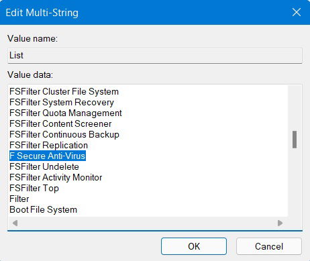The height and width of the screenshot is (261, 310).
Task: Click the line FSFilter Continuous Backup
Action: (x=64, y=134)
